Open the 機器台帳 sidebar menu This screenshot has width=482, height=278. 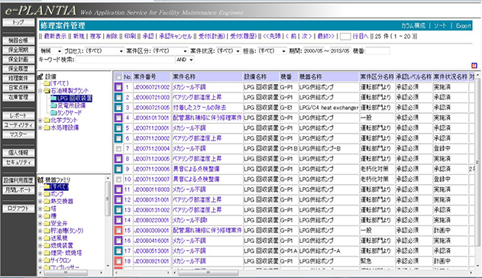click(x=18, y=40)
